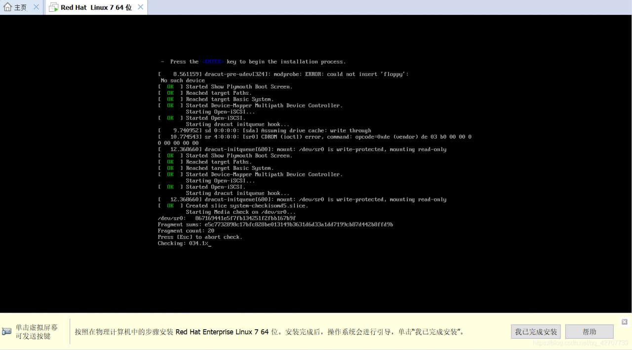Click the keyboard hint icon in bottom bar
The width and height of the screenshot is (632, 350).
pyautogui.click(x=6, y=331)
